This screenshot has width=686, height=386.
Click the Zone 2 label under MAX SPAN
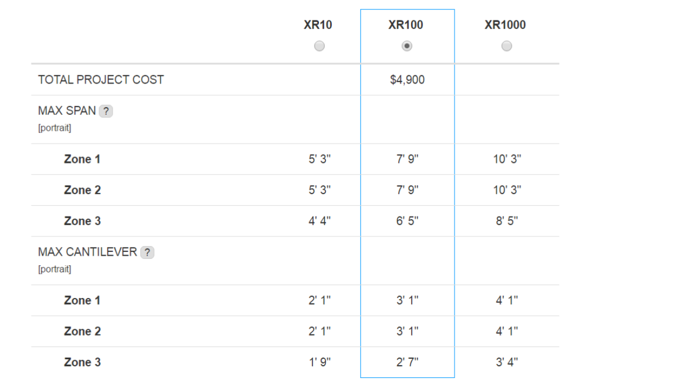coord(83,190)
